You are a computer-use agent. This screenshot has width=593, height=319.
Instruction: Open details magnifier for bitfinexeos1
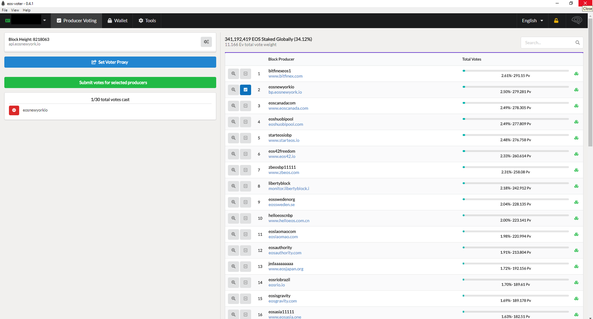pos(233,74)
